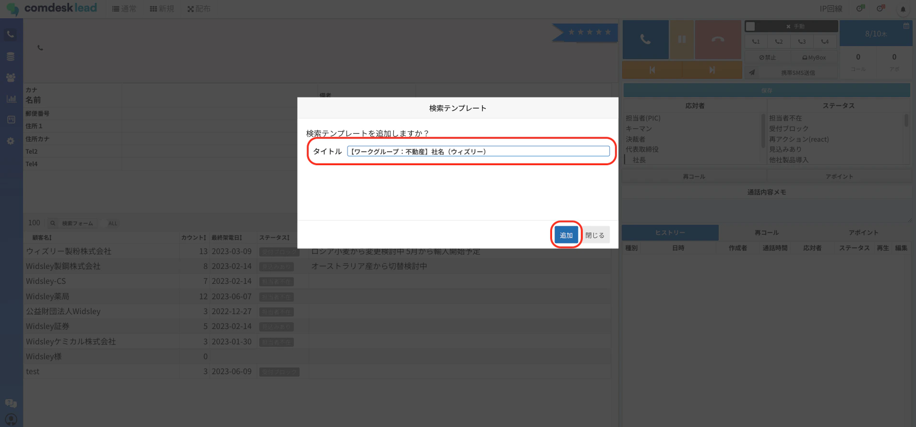Image resolution: width=916 pixels, height=427 pixels.
Task: Select phone line 3 button
Action: click(x=802, y=41)
